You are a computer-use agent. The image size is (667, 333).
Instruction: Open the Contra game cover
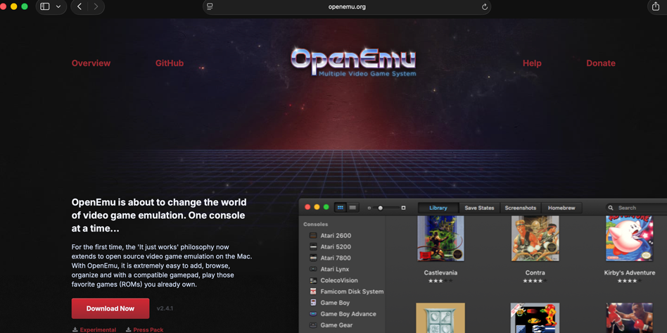point(535,239)
